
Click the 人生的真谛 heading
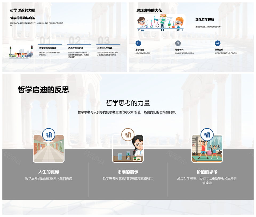(49, 172)
